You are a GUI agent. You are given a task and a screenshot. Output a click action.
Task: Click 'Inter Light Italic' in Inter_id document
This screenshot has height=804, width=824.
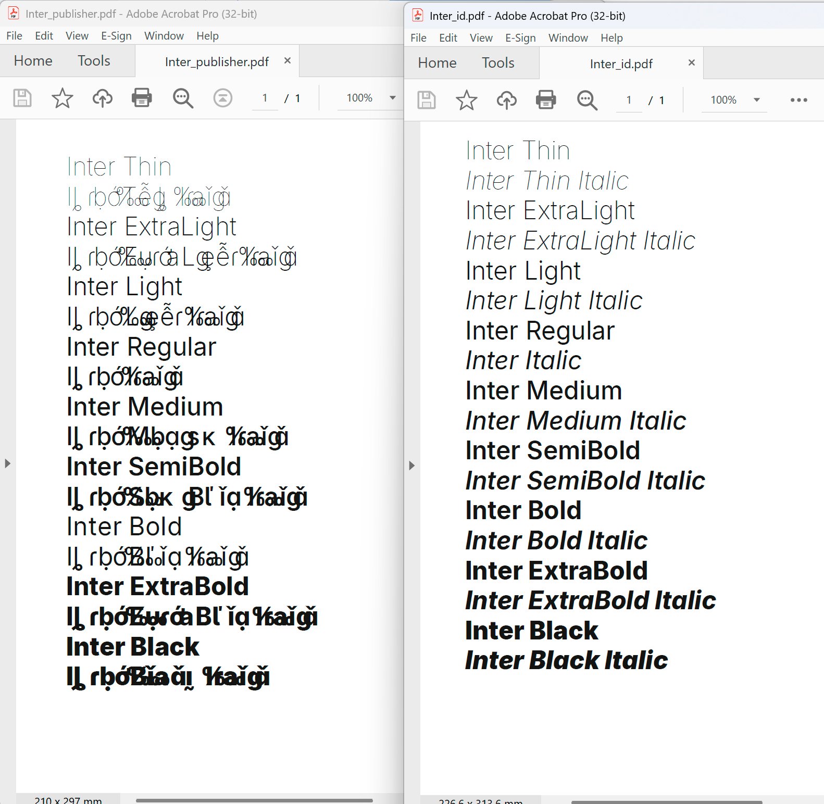click(x=554, y=301)
